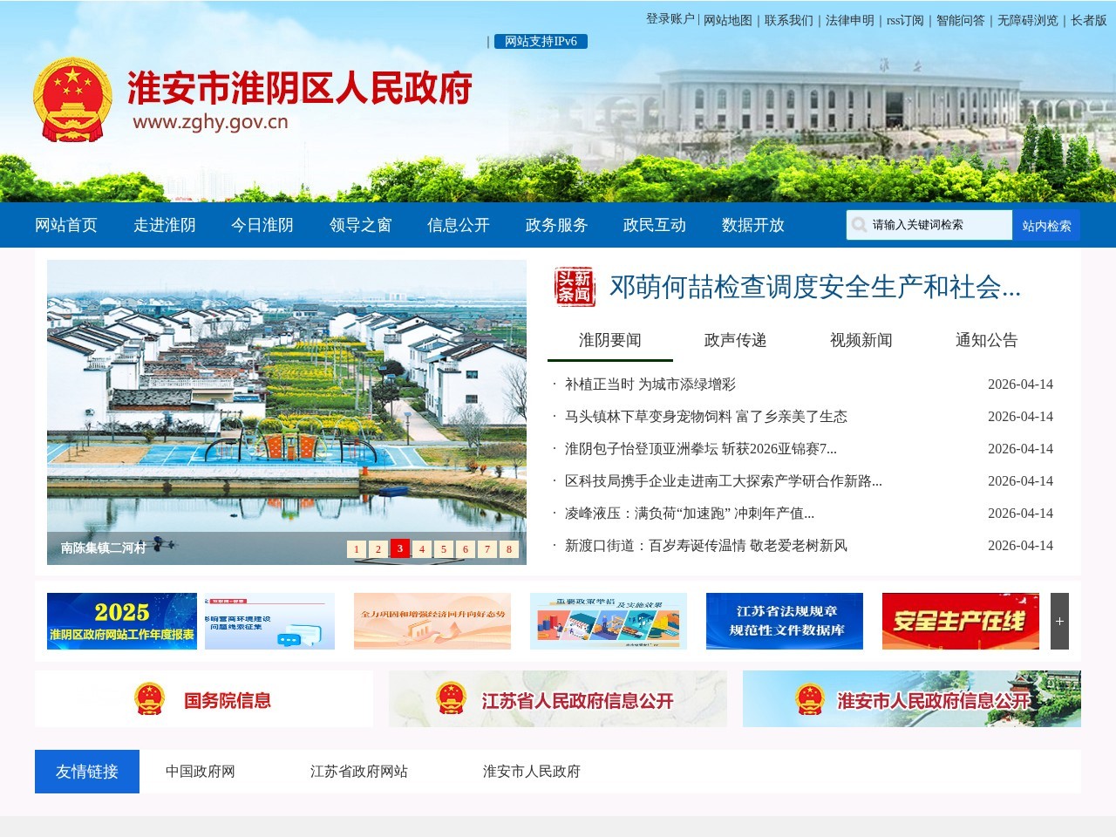
Task: Switch to the 视频新闻 tab
Action: 861,340
